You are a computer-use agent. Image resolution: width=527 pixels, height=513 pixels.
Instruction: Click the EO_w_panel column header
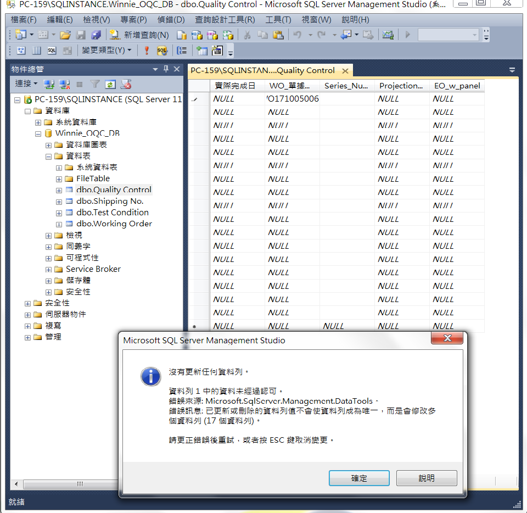coord(457,86)
